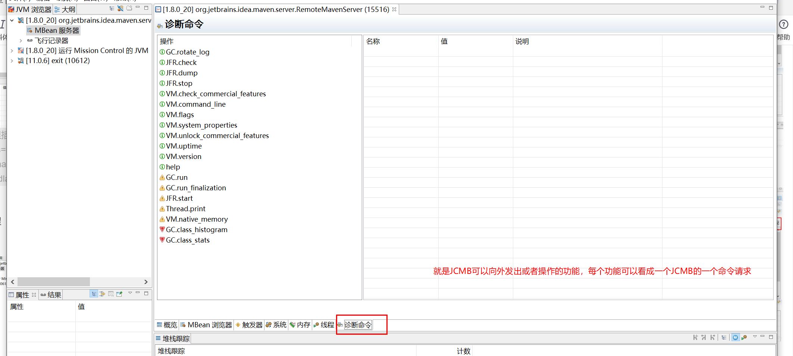Open the 触发器 triggers tab

[249, 325]
